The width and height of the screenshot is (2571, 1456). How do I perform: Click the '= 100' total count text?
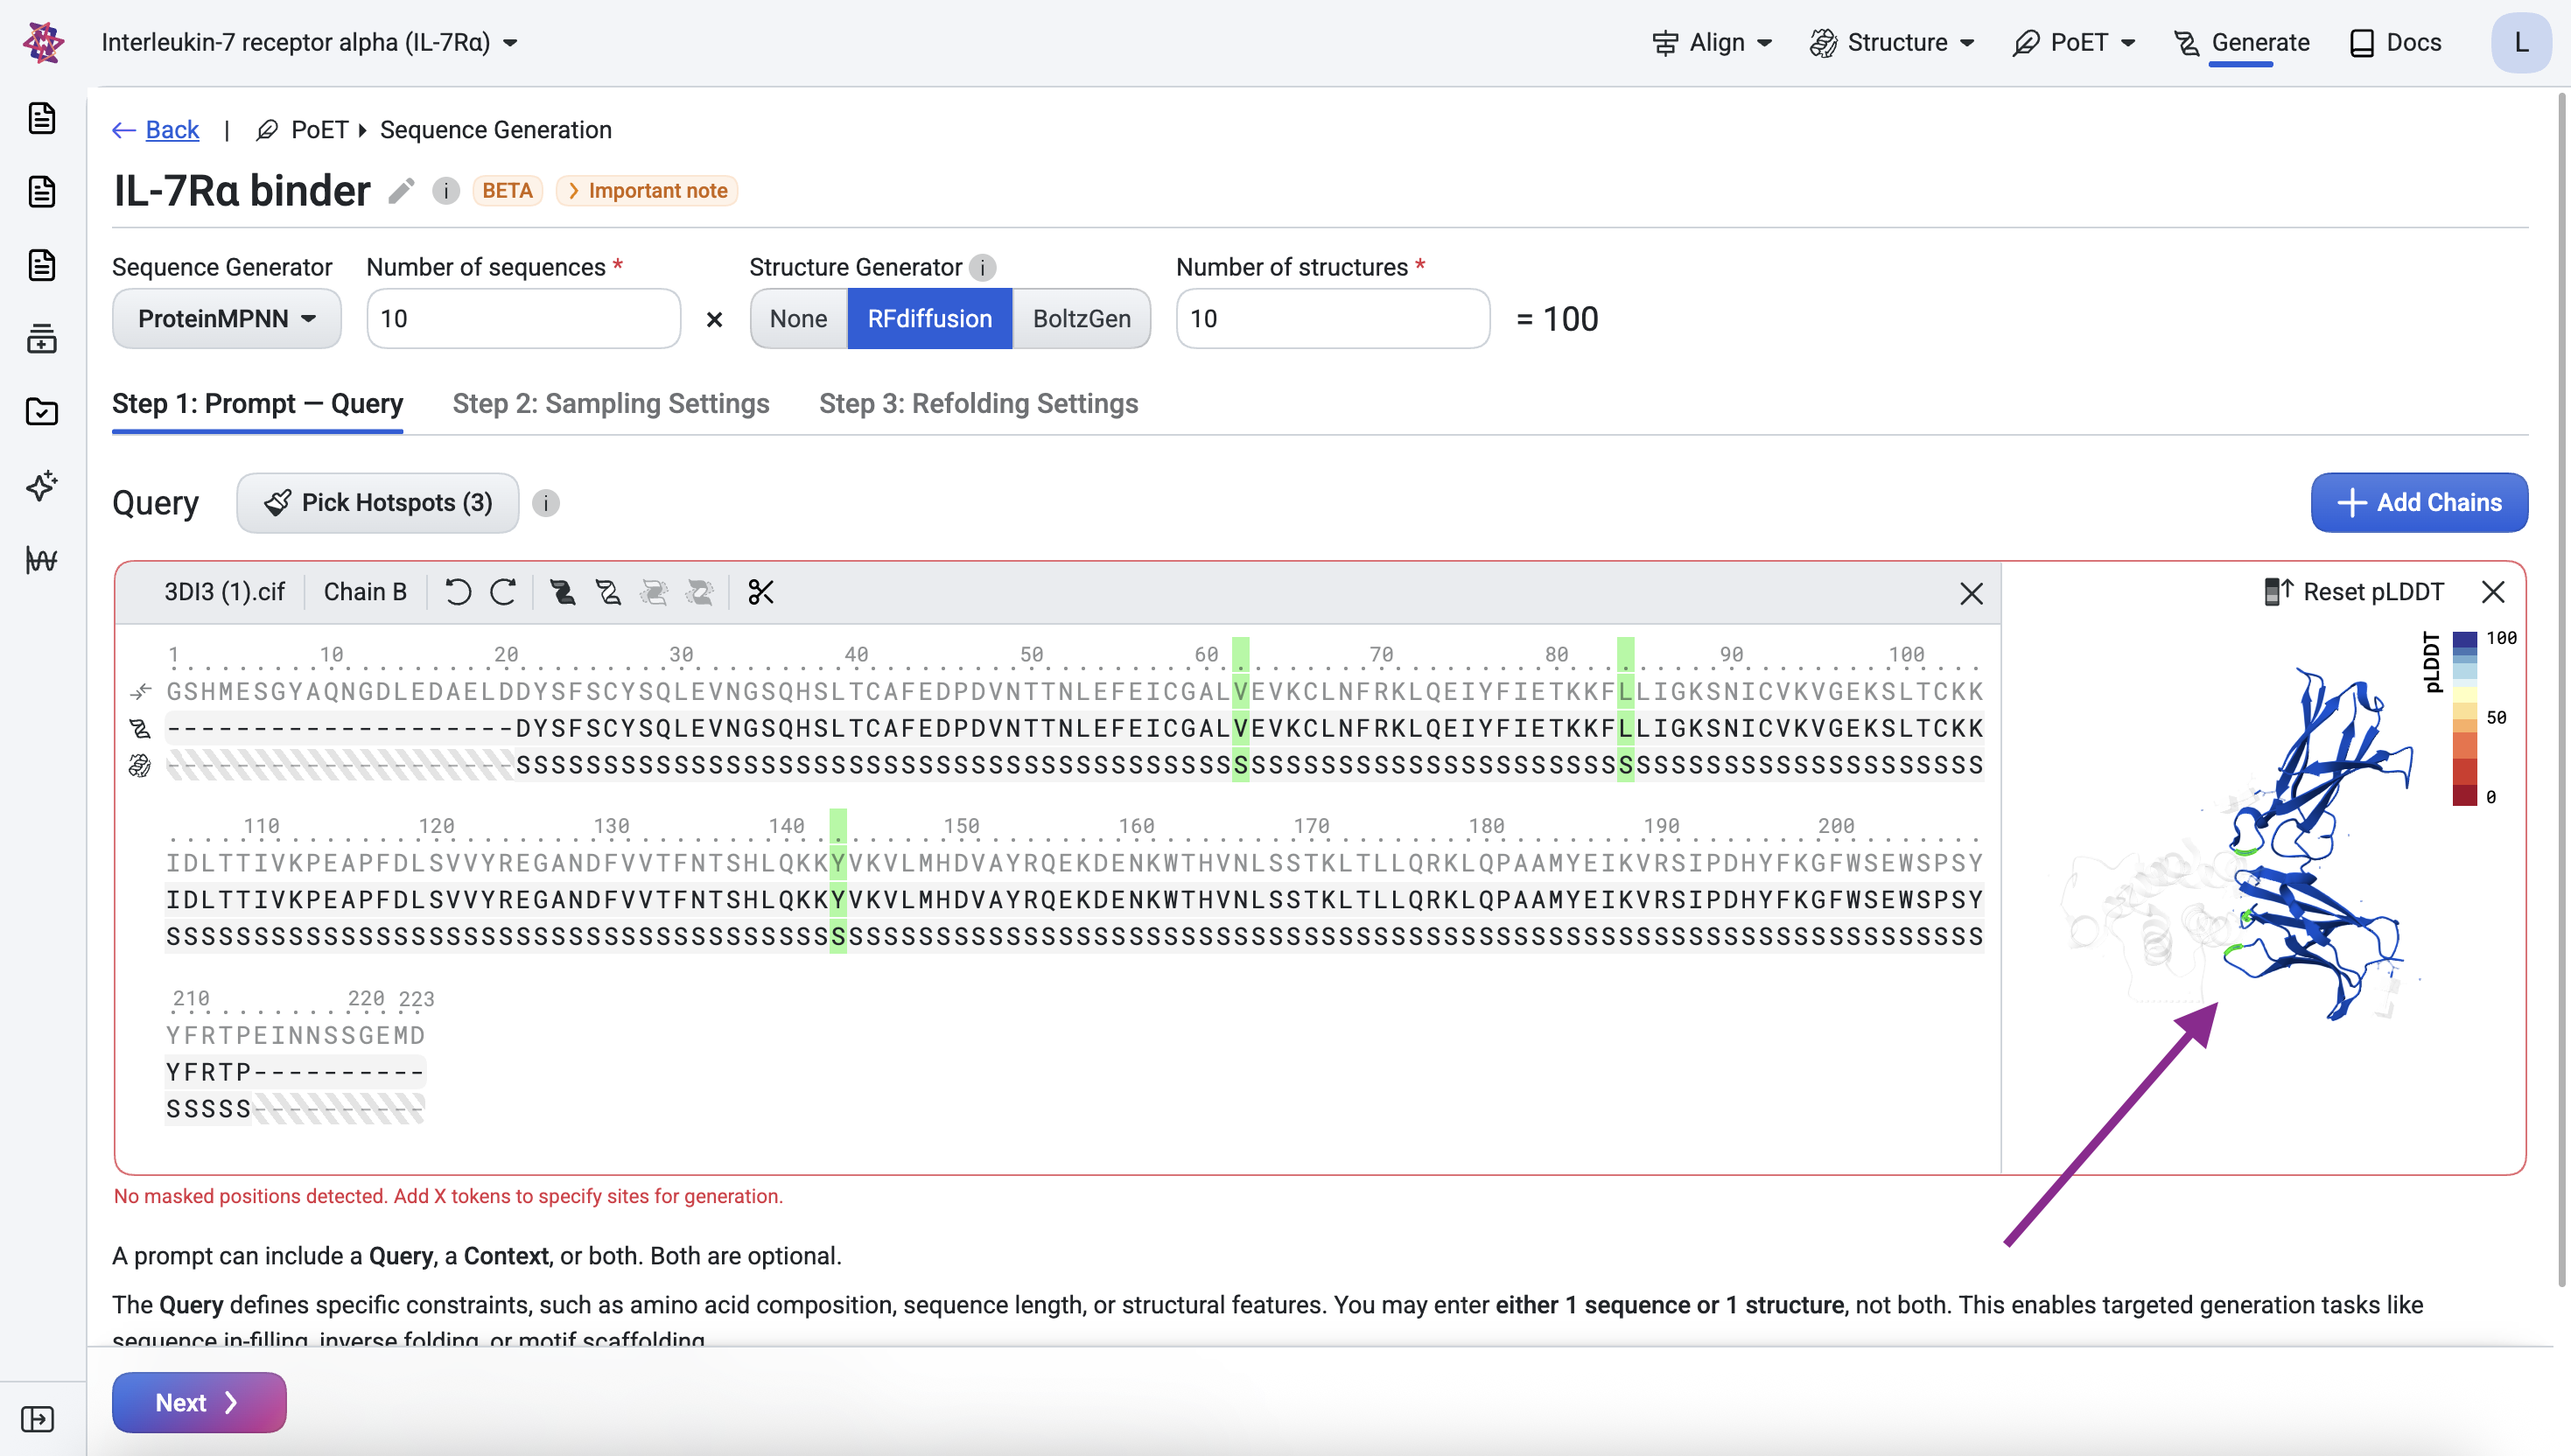(x=1557, y=319)
